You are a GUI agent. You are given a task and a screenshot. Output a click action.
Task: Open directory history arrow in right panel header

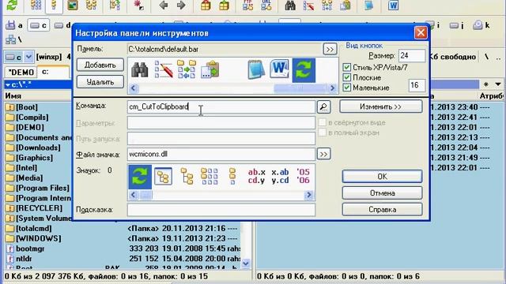[x=498, y=84]
